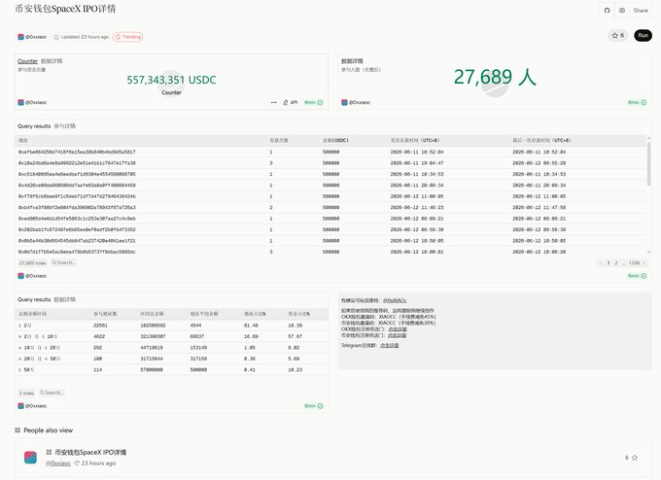Click the Trending badge
Viewport: 661px width, 480px height.
127,37
